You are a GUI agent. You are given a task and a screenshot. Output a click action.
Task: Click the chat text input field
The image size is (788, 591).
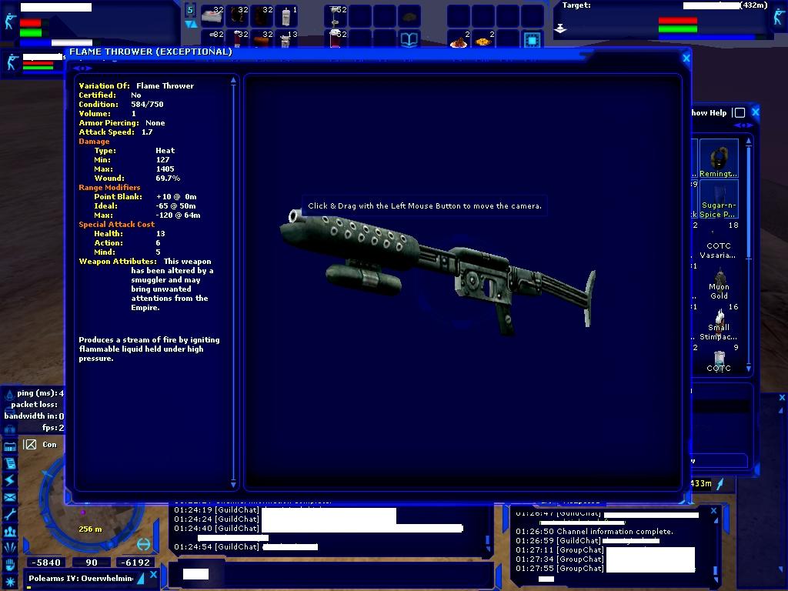(x=332, y=574)
